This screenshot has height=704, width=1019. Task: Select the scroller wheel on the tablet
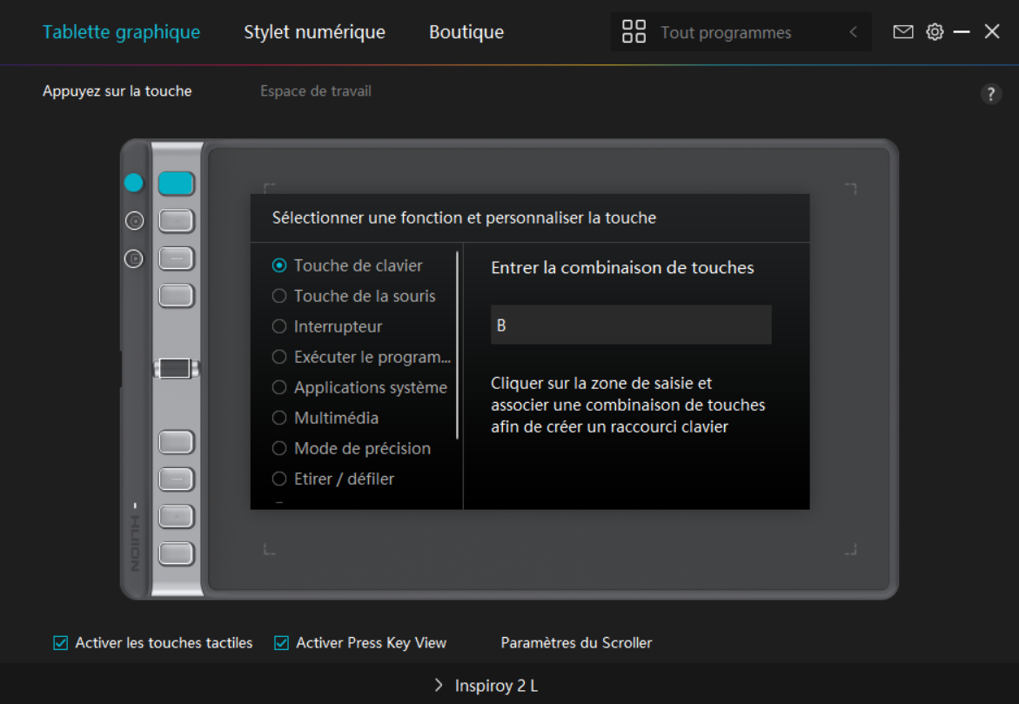176,368
